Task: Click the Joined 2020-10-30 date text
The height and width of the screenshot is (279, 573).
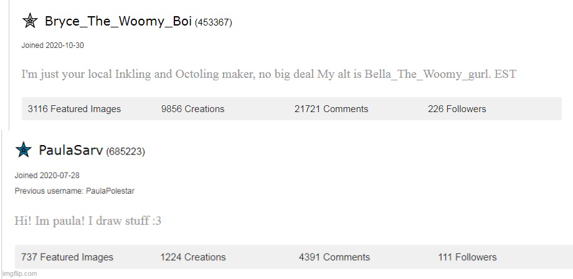Action: point(52,45)
